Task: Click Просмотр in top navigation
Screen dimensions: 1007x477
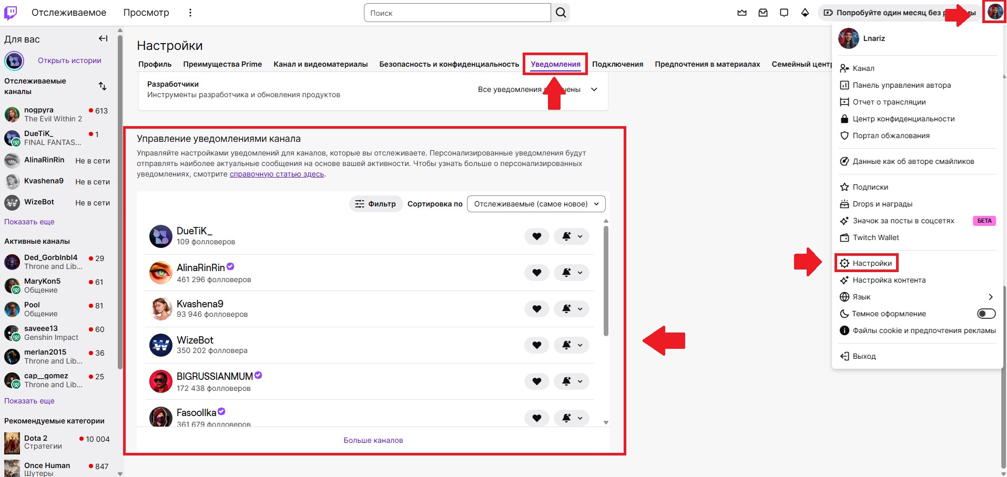Action: coord(146,13)
